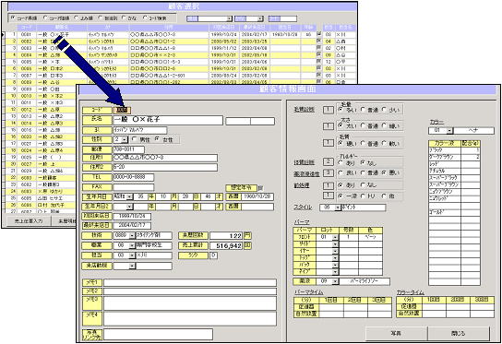Open the ロット dropdown in the トップ perm row
Viewport: 502px width, 344px height.
[335, 258]
